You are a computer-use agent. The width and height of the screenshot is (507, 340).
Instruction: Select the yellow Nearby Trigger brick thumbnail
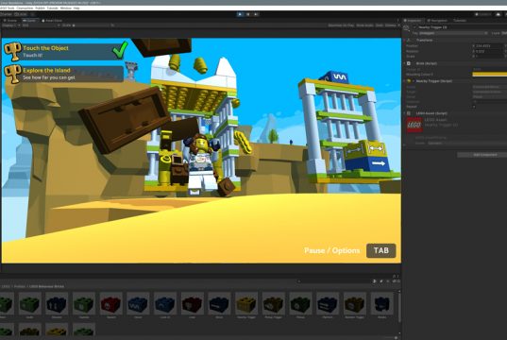coord(246,304)
